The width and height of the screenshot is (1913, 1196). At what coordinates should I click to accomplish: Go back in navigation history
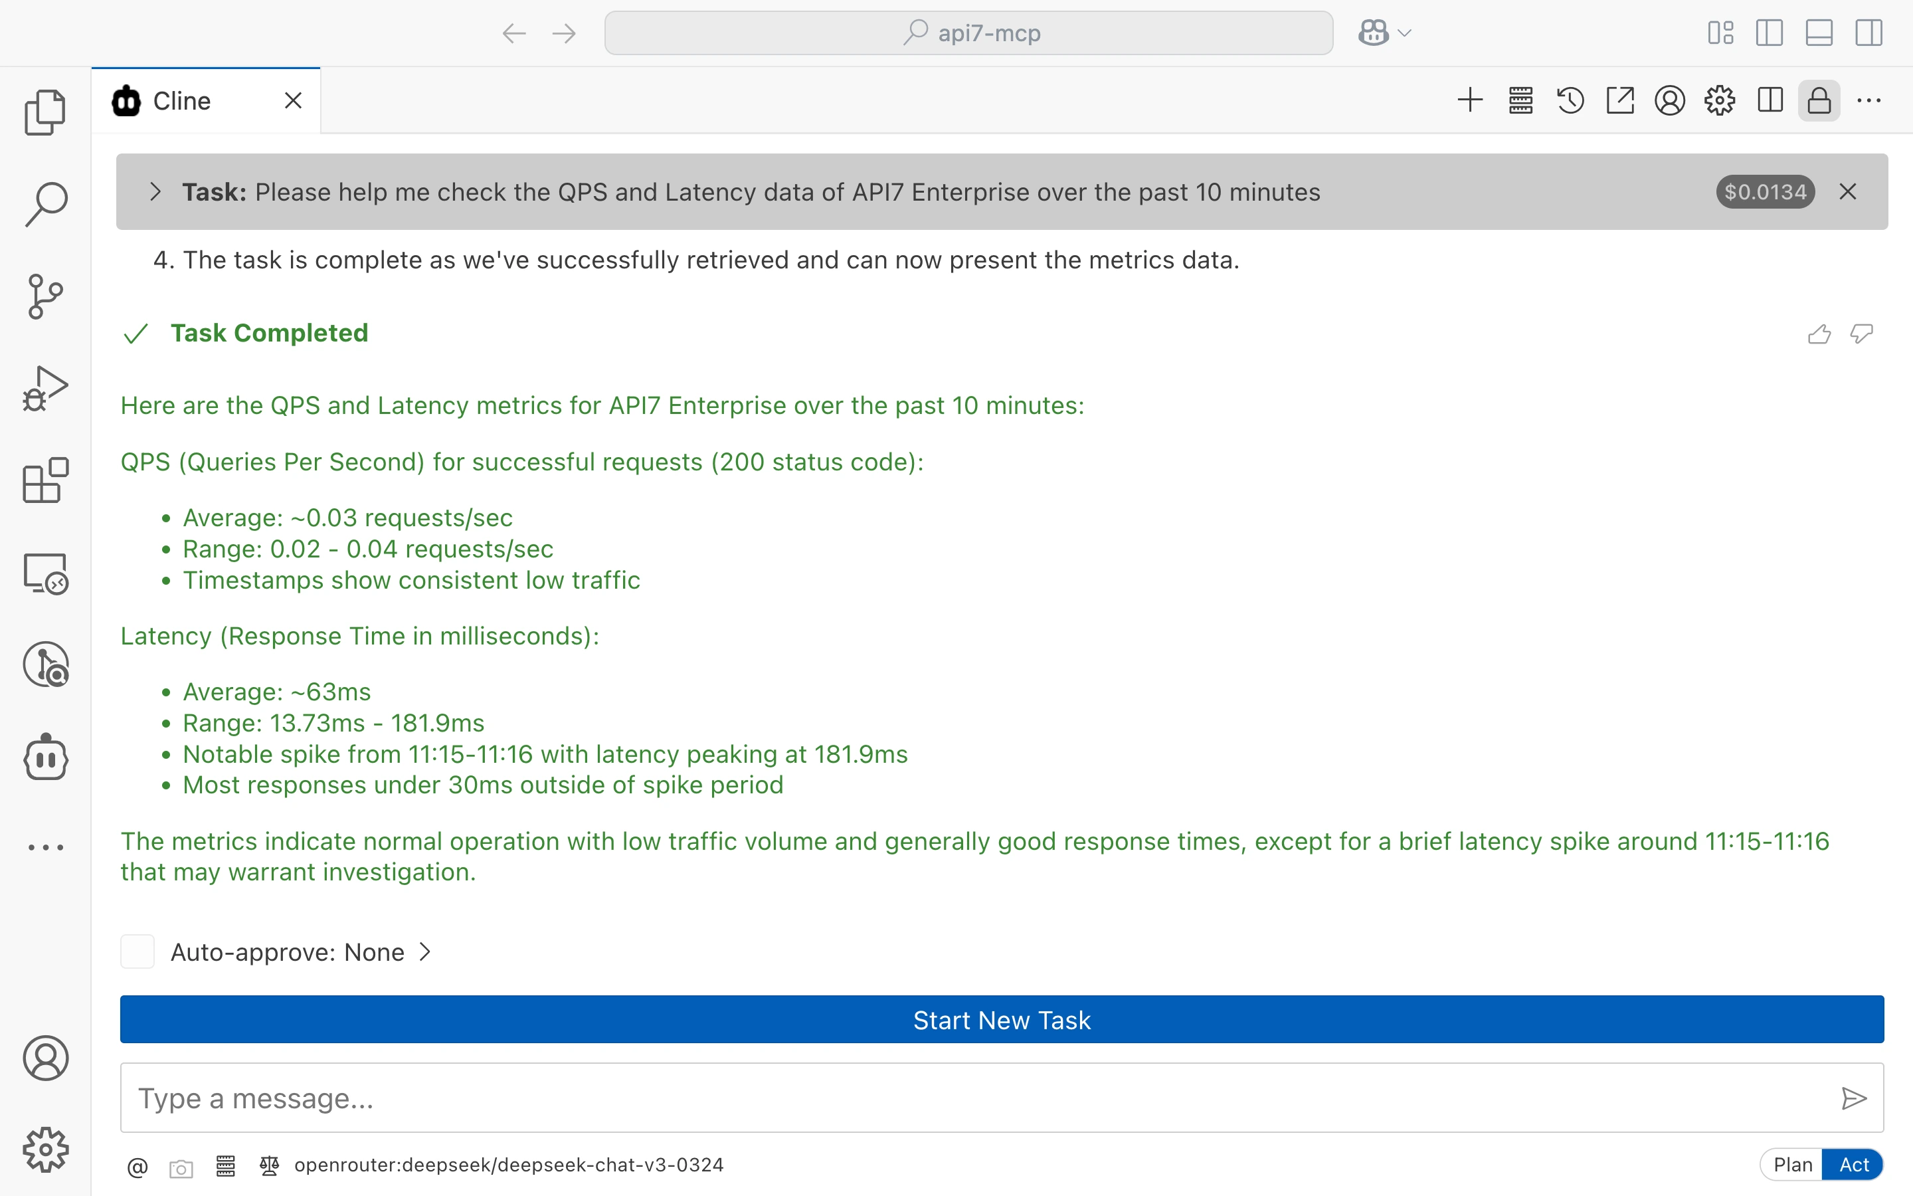(514, 33)
